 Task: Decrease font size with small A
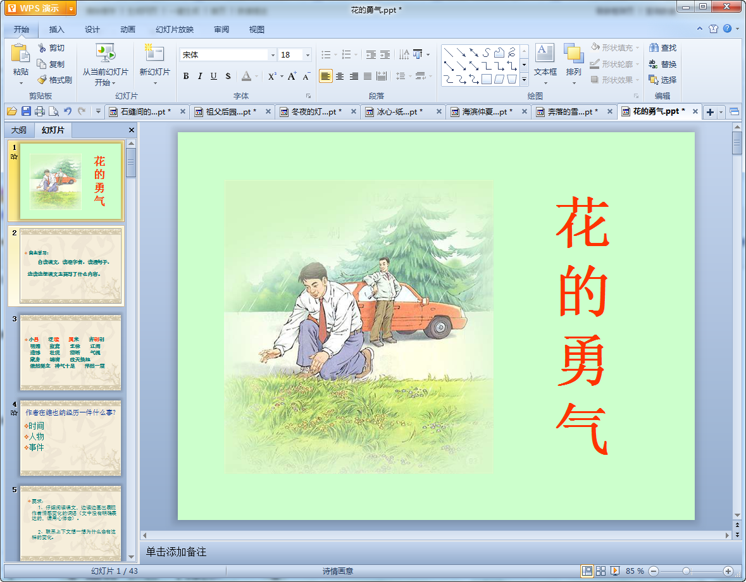click(306, 76)
